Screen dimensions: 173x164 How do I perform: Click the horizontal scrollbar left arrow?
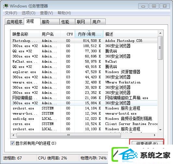(x=13, y=135)
